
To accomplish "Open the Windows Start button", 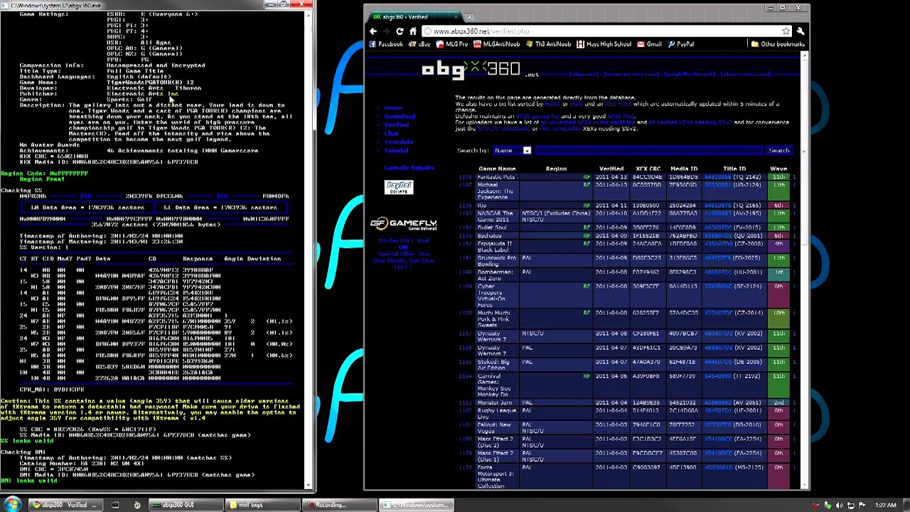I will click(x=13, y=505).
